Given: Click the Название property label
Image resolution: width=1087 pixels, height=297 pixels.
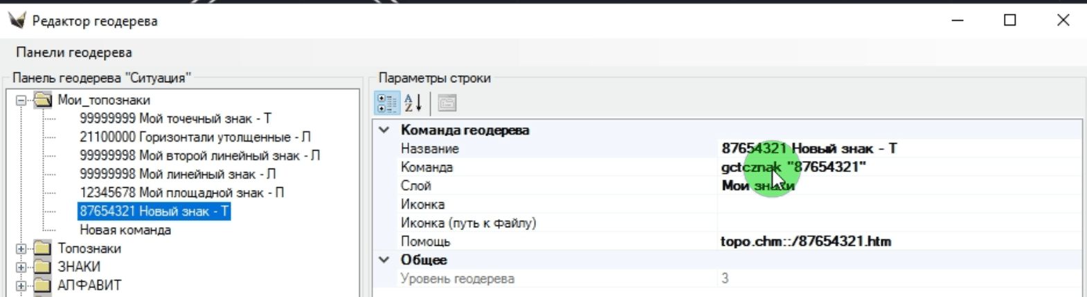Looking at the screenshot, I should coord(429,148).
